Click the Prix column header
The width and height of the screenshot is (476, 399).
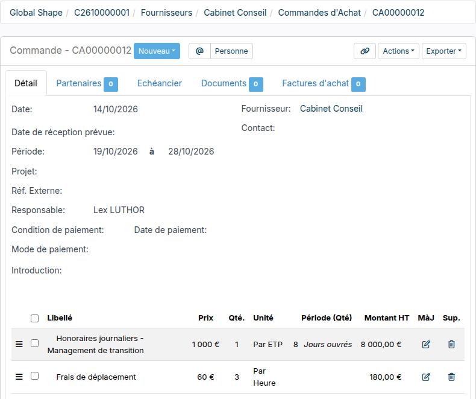pos(206,318)
